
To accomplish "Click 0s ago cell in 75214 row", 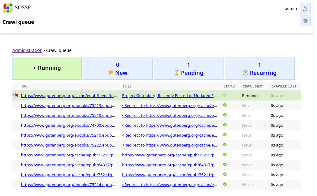I will coord(277,185).
